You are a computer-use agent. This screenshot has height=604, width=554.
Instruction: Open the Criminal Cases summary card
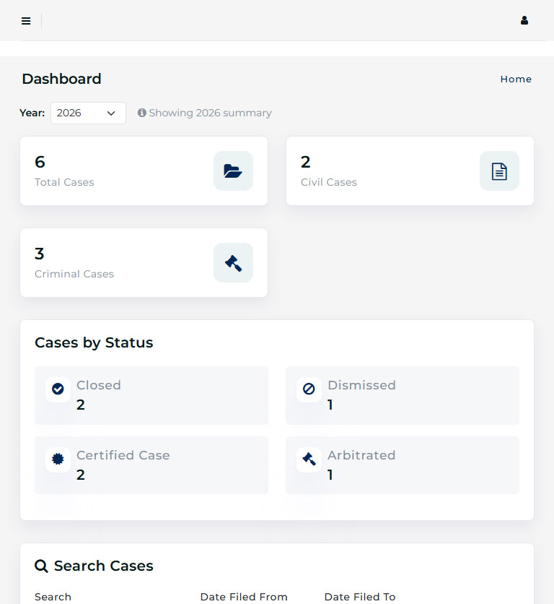(x=115, y=263)
